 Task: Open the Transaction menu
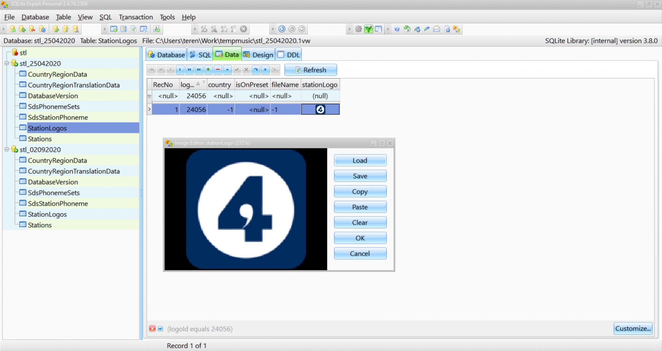point(136,17)
